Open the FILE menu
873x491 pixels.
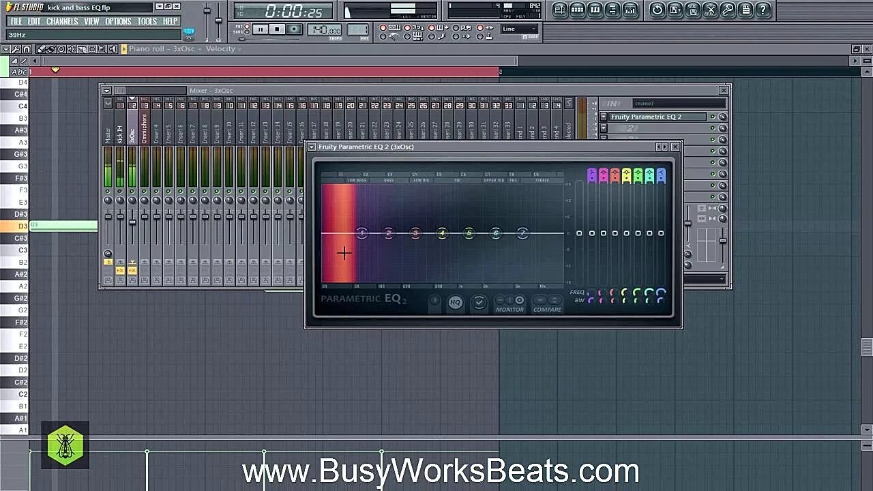point(16,21)
